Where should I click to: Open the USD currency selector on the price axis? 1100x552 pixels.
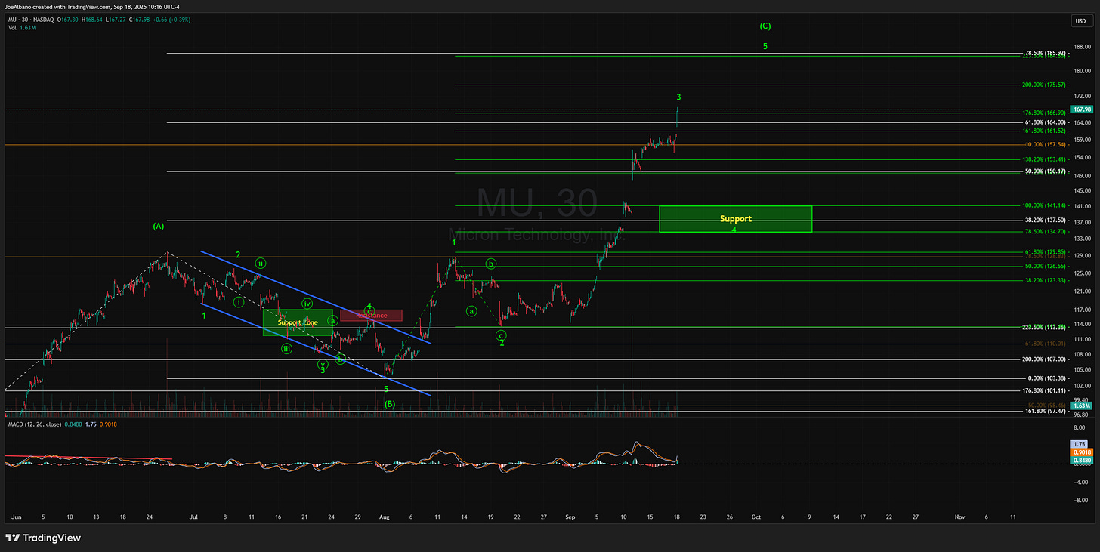pos(1080,21)
